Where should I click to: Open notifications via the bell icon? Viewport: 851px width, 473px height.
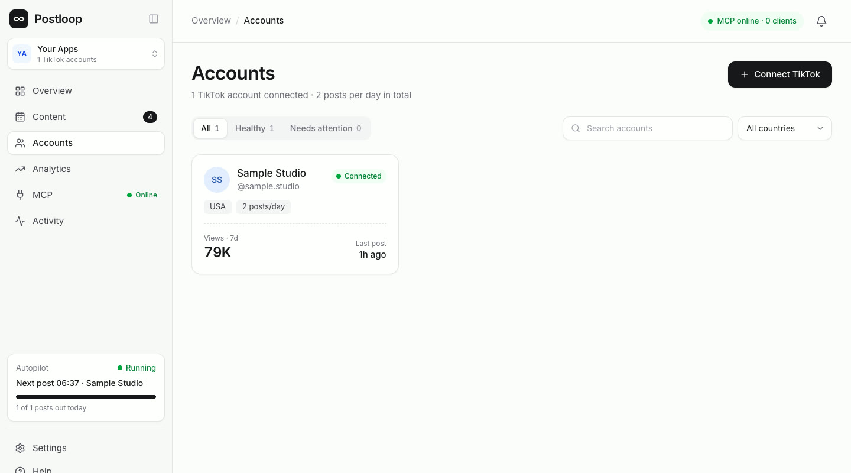pyautogui.click(x=821, y=21)
